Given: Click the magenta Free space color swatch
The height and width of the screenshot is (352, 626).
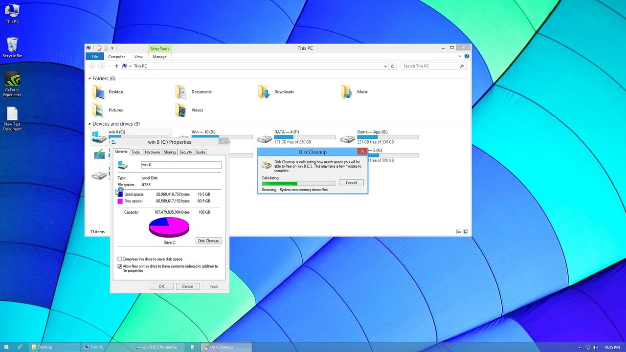Looking at the screenshot, I should pyautogui.click(x=120, y=201).
